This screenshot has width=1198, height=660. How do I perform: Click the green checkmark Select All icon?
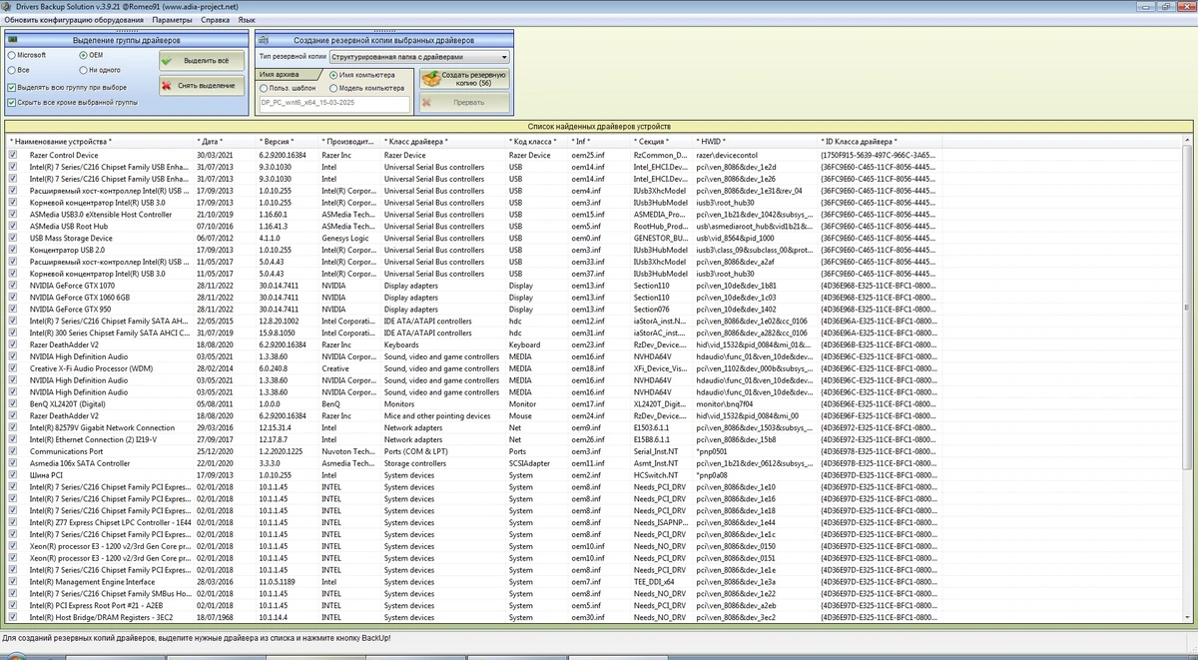168,61
